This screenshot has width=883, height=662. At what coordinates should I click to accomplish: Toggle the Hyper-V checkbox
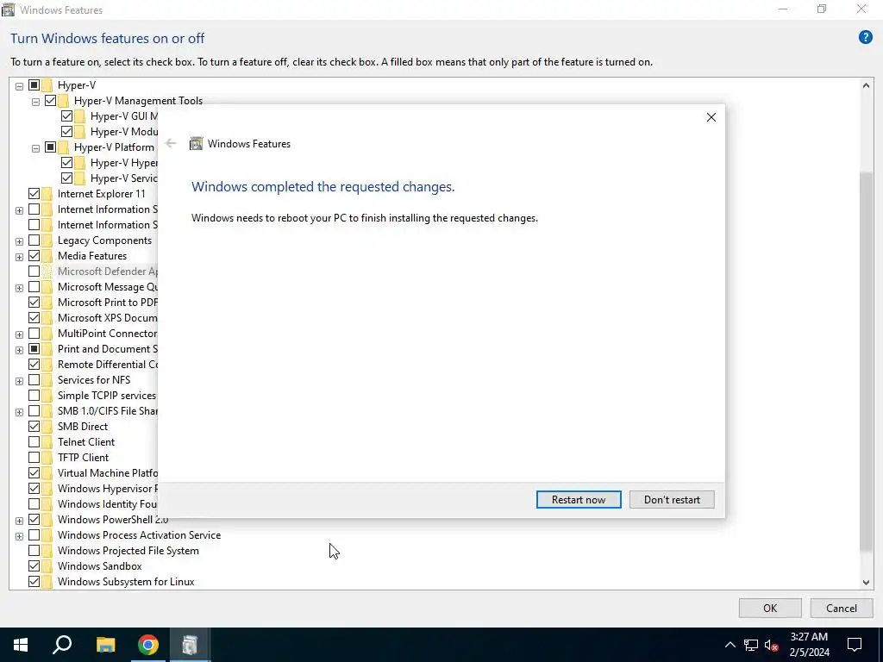pyautogui.click(x=34, y=85)
